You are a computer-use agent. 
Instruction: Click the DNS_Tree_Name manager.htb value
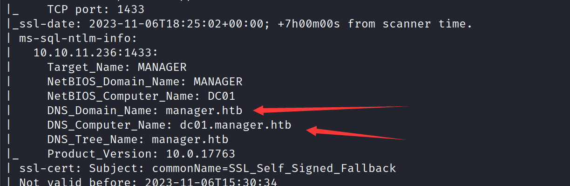click(190, 139)
